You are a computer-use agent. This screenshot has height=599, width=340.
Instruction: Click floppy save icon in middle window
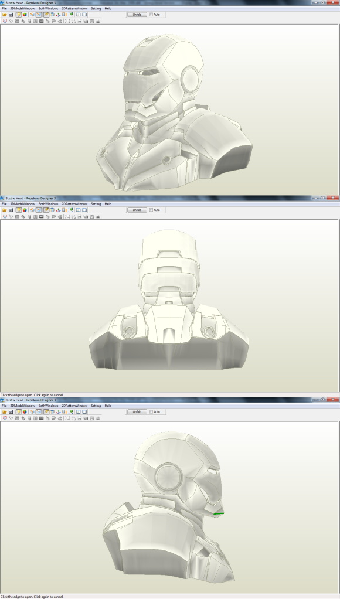point(11,210)
